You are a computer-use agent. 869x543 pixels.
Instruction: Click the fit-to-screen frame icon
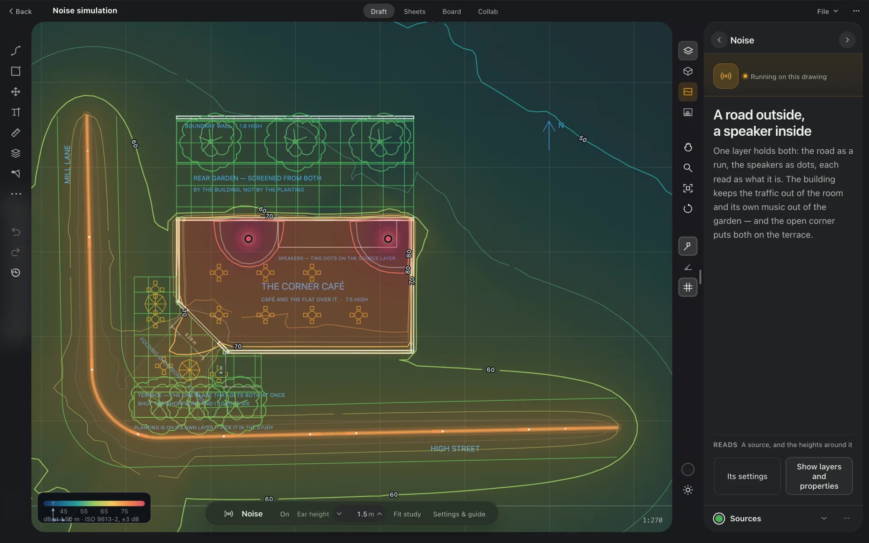pos(688,188)
